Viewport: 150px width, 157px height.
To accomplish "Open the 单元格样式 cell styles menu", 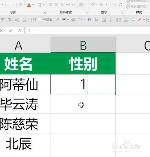I will pyautogui.click(x=137, y=6).
